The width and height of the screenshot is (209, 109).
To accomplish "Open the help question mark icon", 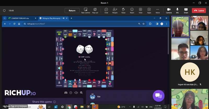I will [x=71, y=93].
